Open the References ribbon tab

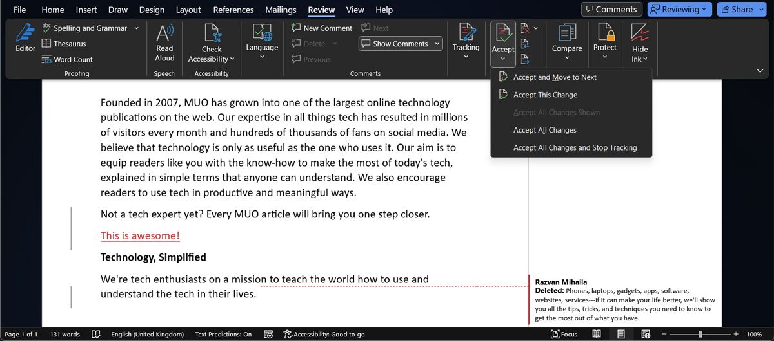[x=233, y=10]
